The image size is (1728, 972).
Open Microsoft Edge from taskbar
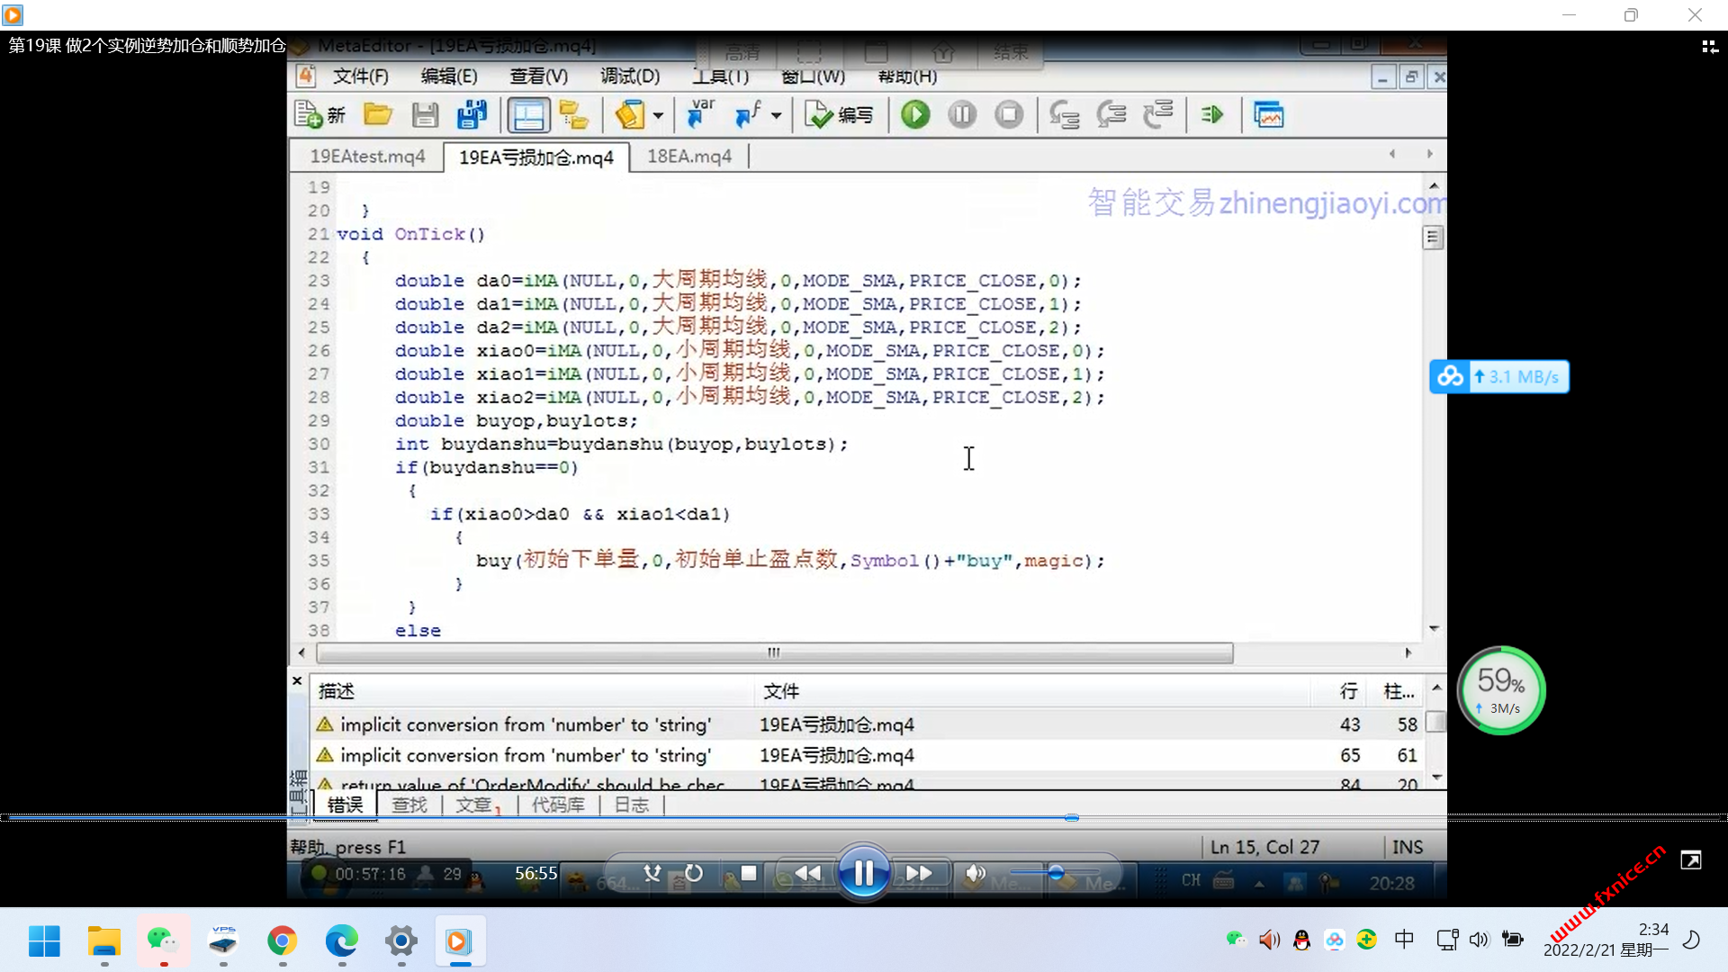coord(341,941)
